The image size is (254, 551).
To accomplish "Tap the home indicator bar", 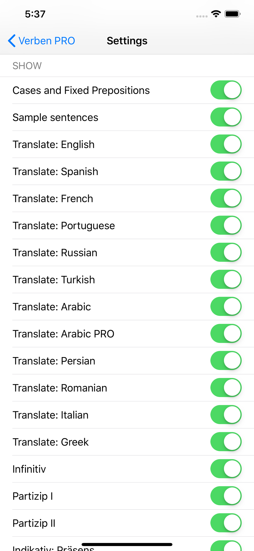I will pos(127,544).
